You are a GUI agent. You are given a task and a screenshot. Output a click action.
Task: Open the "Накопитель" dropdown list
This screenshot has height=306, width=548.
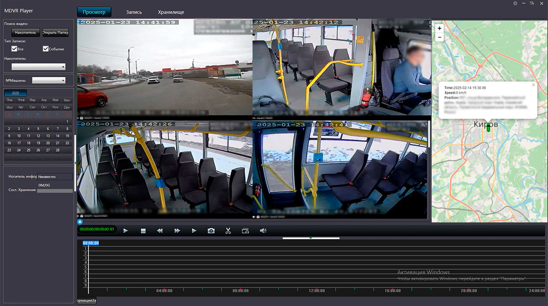[x=38, y=67]
